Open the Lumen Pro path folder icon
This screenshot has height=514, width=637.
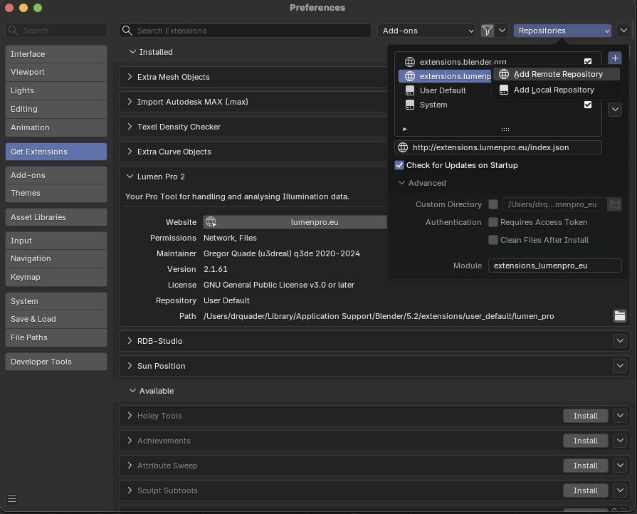619,316
